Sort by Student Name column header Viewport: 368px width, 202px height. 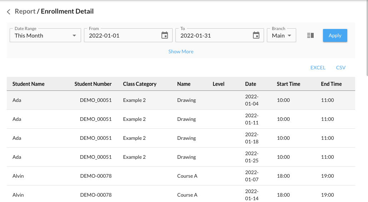(x=29, y=84)
